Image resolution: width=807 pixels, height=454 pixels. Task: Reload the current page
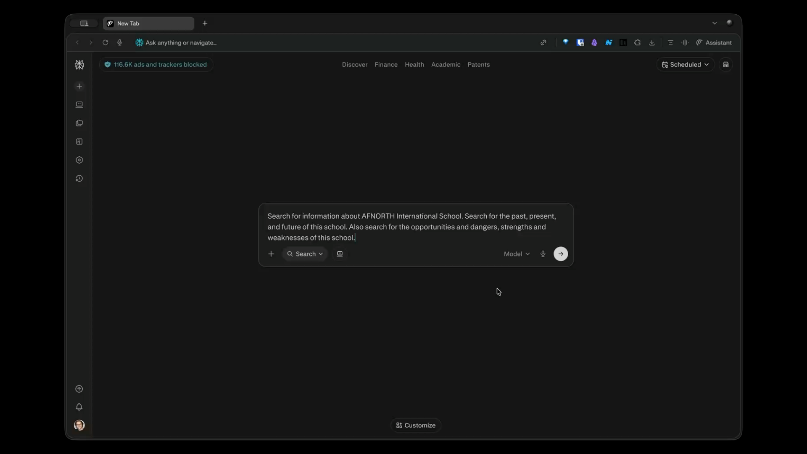105,42
